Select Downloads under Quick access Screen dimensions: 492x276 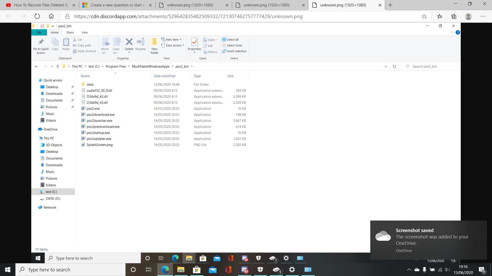(x=54, y=94)
